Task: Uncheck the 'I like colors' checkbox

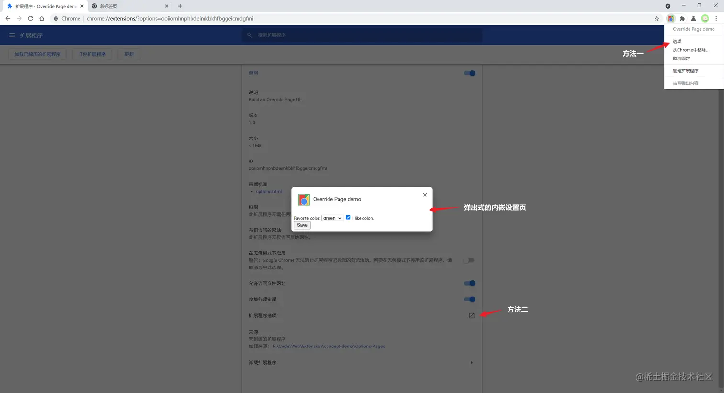Action: click(348, 217)
